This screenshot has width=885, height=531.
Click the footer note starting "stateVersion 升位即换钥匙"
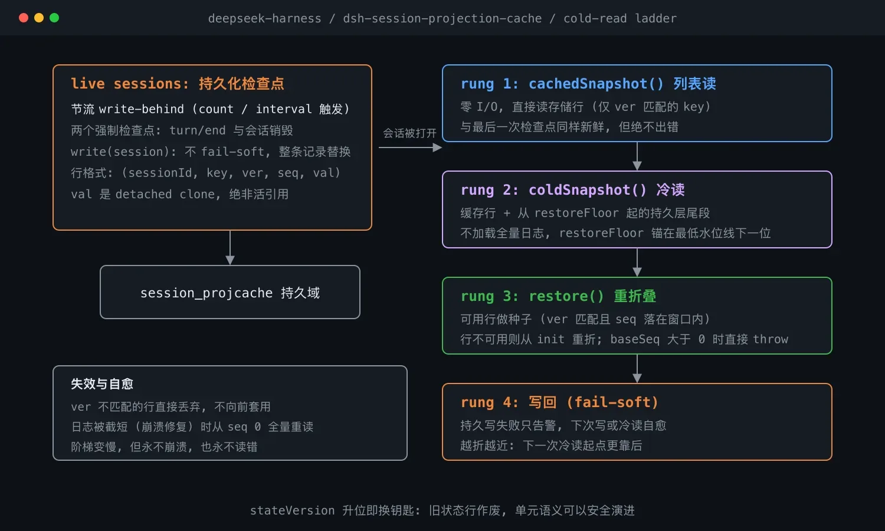[x=442, y=510]
